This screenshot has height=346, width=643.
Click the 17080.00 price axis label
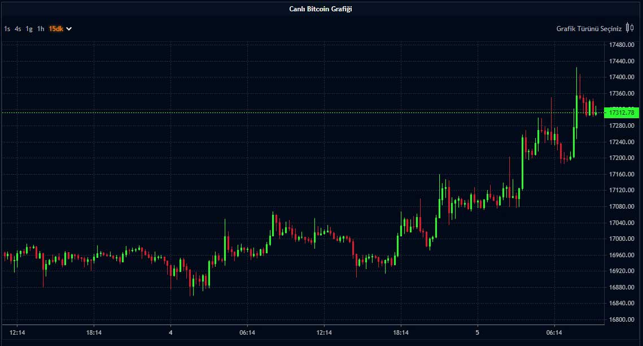[x=622, y=206]
